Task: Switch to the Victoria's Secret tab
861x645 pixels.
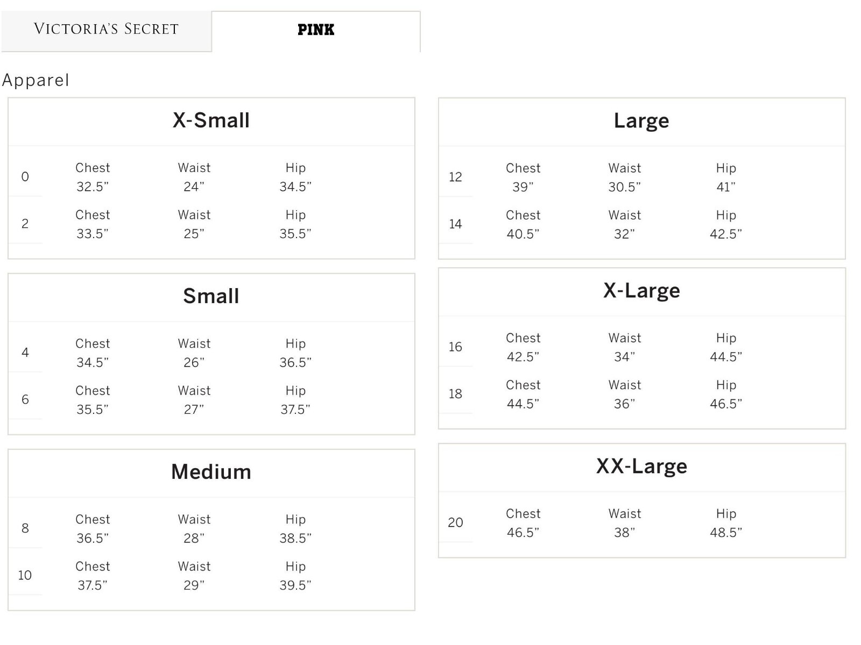Action: [x=106, y=30]
